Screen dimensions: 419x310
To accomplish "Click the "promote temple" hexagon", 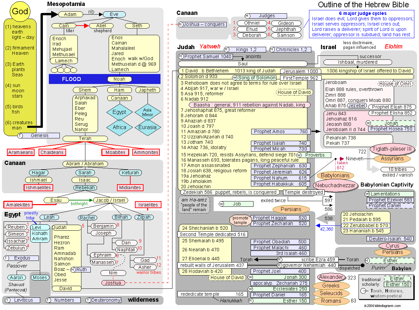I will point(240,220).
